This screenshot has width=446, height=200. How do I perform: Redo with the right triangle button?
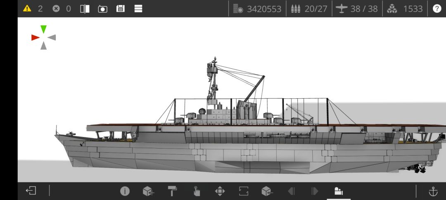(x=315, y=191)
